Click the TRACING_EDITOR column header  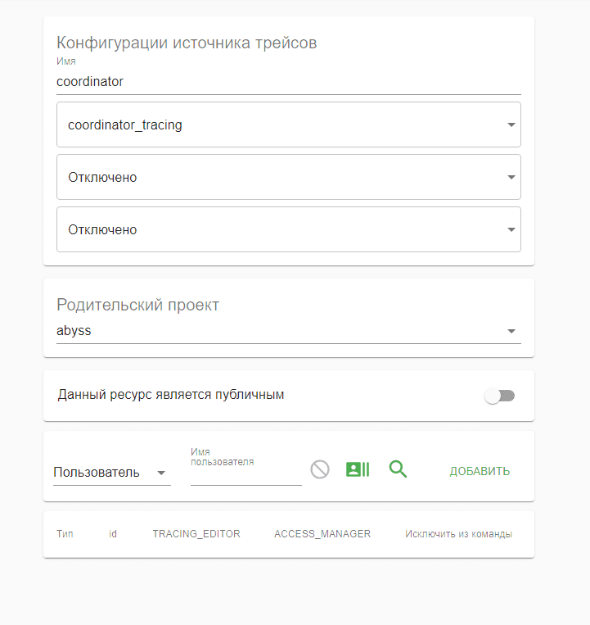196,534
